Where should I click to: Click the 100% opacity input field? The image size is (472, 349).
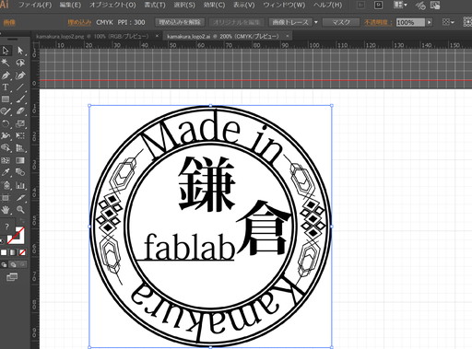point(410,22)
